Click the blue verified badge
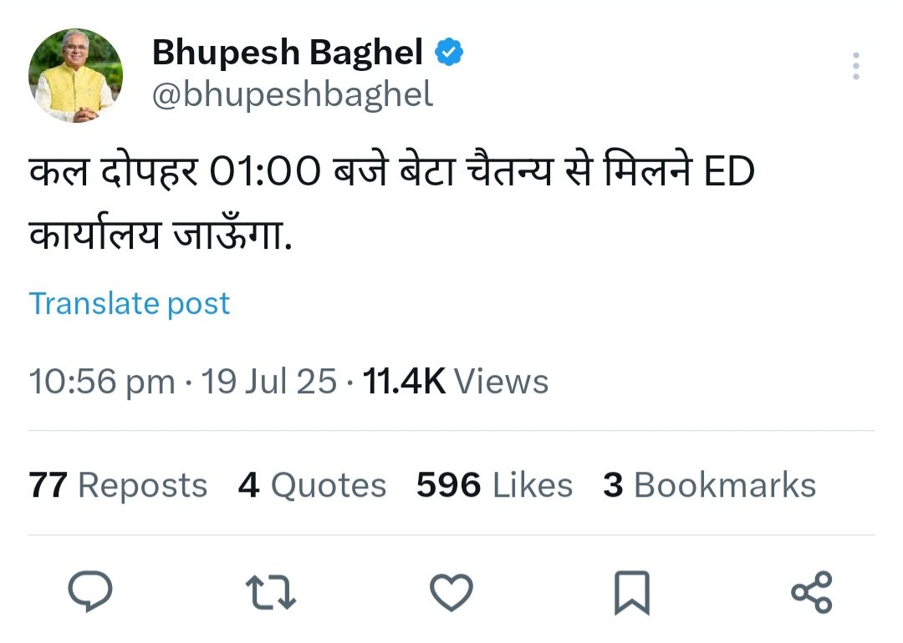The width and height of the screenshot is (903, 643). [449, 53]
